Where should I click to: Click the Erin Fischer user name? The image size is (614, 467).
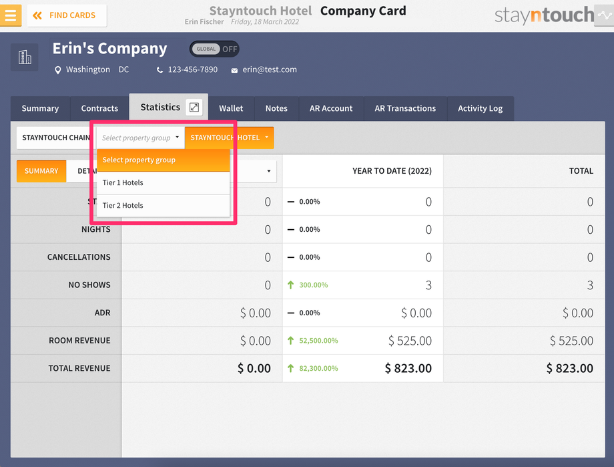tap(204, 22)
